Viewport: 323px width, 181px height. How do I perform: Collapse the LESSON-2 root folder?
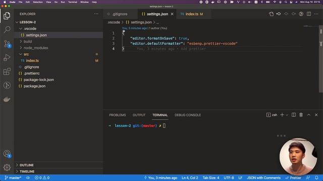pos(17,22)
